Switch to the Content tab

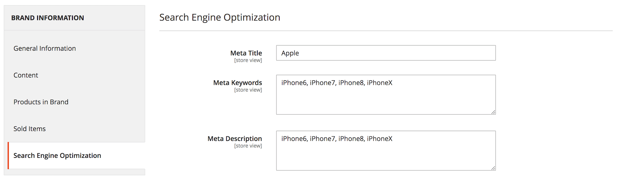[x=26, y=75]
